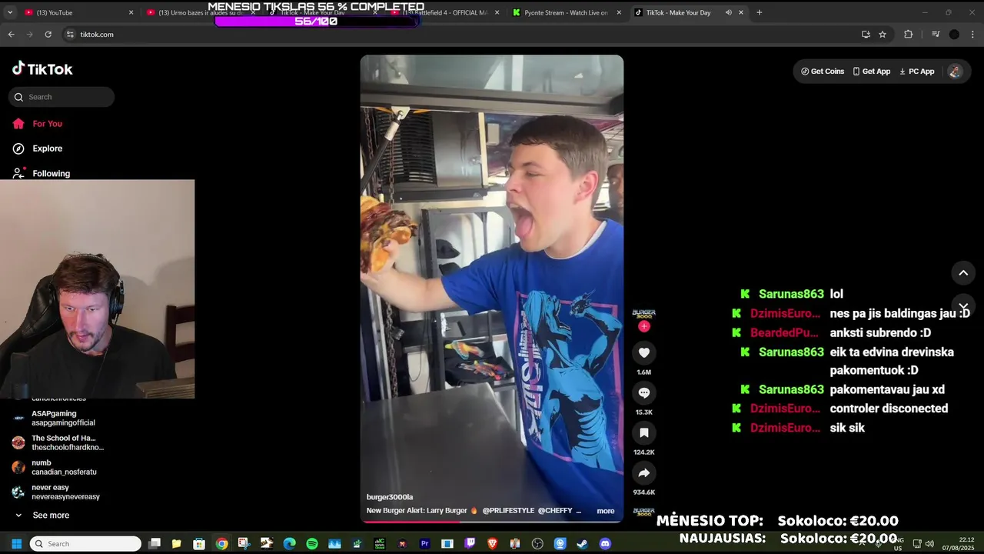Viewport: 984px width, 554px height.
Task: Open Microsoft Store from the taskbar
Action: 199,543
